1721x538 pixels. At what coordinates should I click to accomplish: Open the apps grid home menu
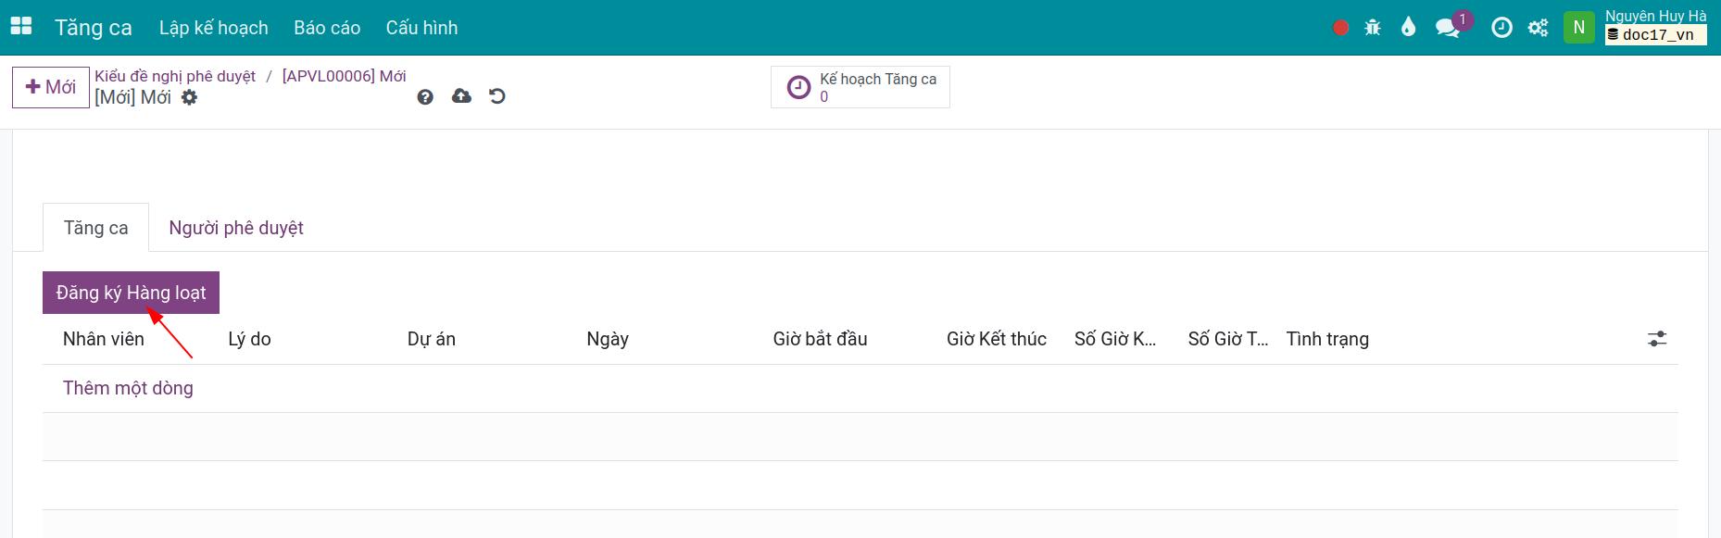point(20,27)
